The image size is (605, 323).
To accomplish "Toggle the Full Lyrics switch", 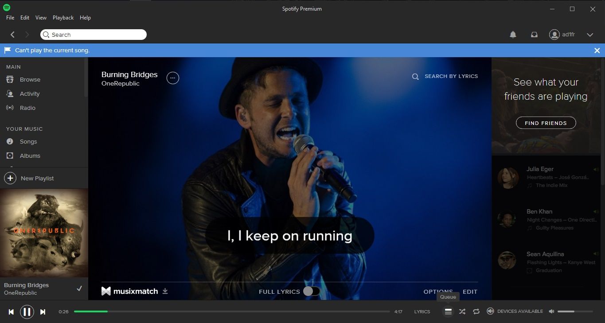I will pyautogui.click(x=311, y=291).
